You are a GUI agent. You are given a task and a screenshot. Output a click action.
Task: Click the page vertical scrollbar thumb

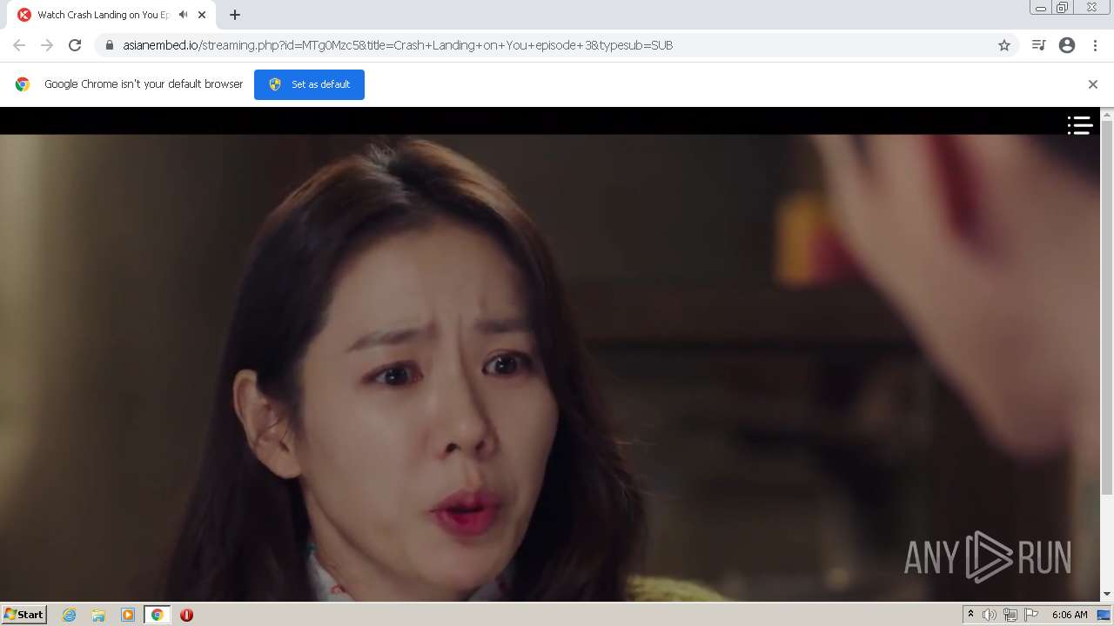coord(1107,309)
